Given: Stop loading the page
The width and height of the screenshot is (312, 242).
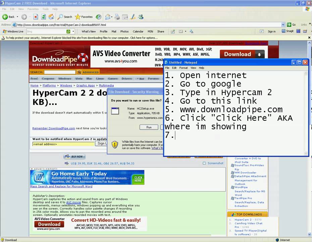Looking at the screenshot, I should [x=36, y=17].
